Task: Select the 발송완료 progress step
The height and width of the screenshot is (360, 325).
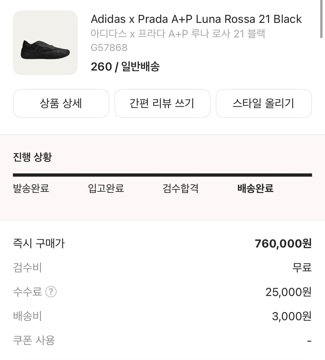Action: (31, 188)
